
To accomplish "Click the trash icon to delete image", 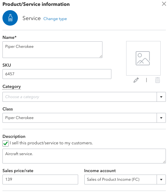I will 158,80.
